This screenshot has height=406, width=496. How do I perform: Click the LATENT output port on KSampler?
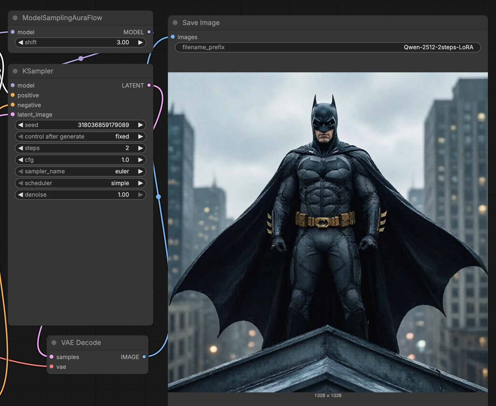pyautogui.click(x=149, y=85)
